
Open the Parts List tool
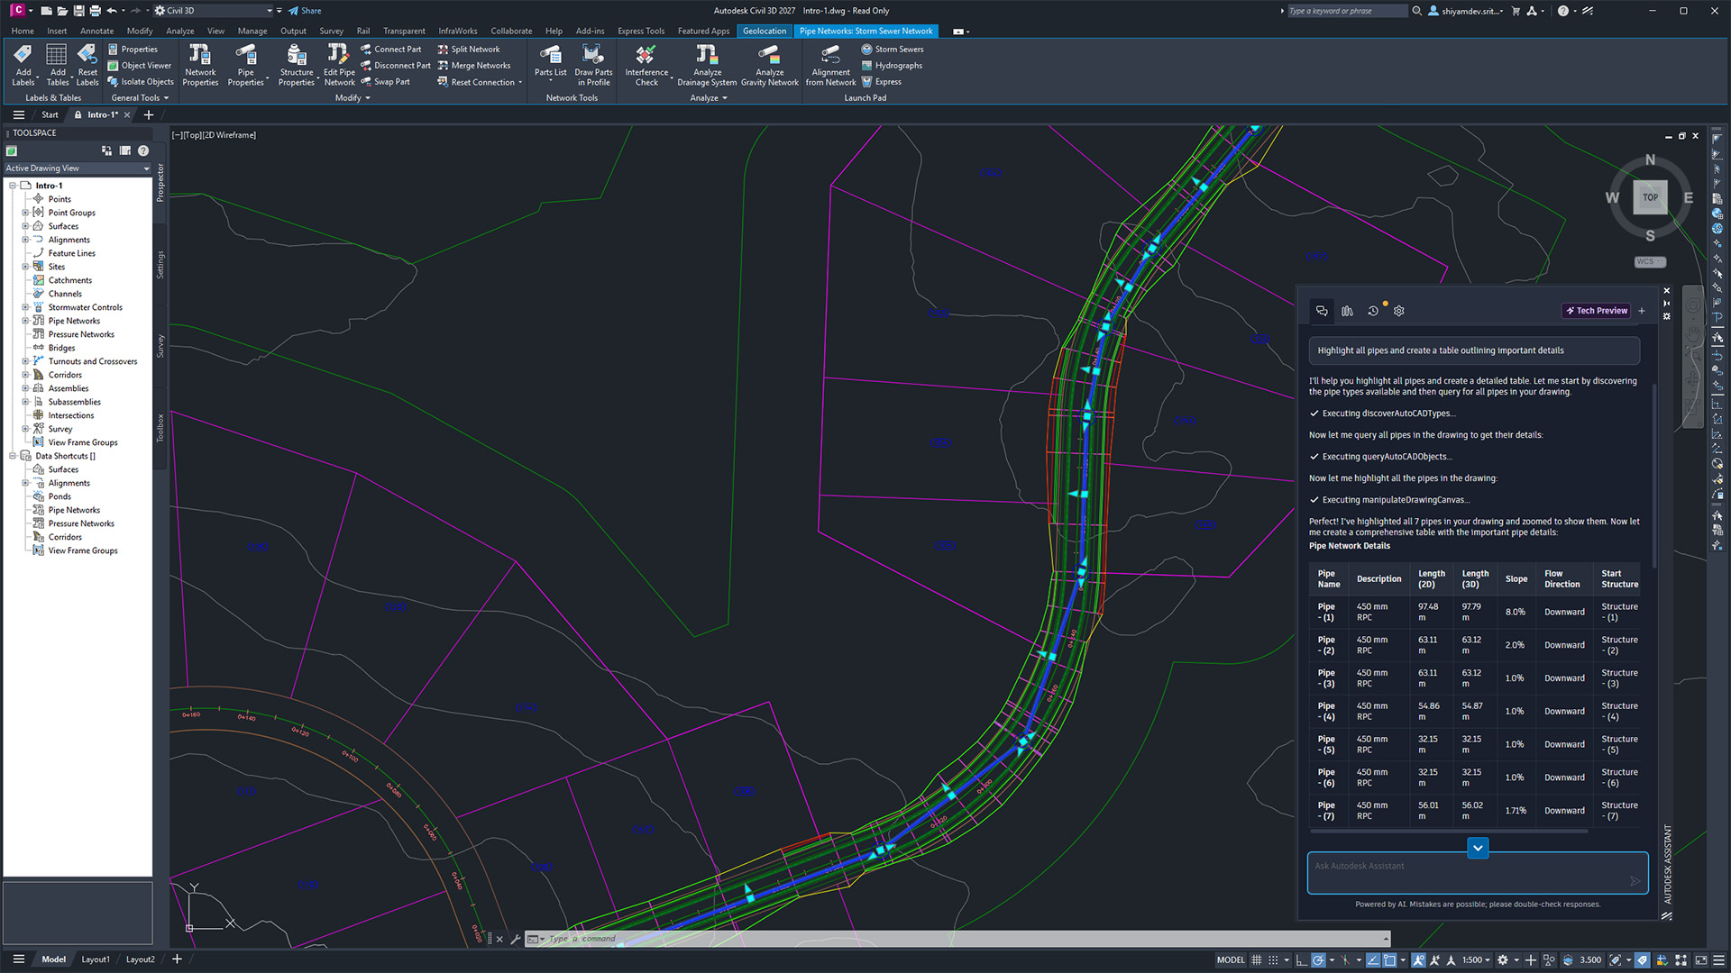pos(550,62)
